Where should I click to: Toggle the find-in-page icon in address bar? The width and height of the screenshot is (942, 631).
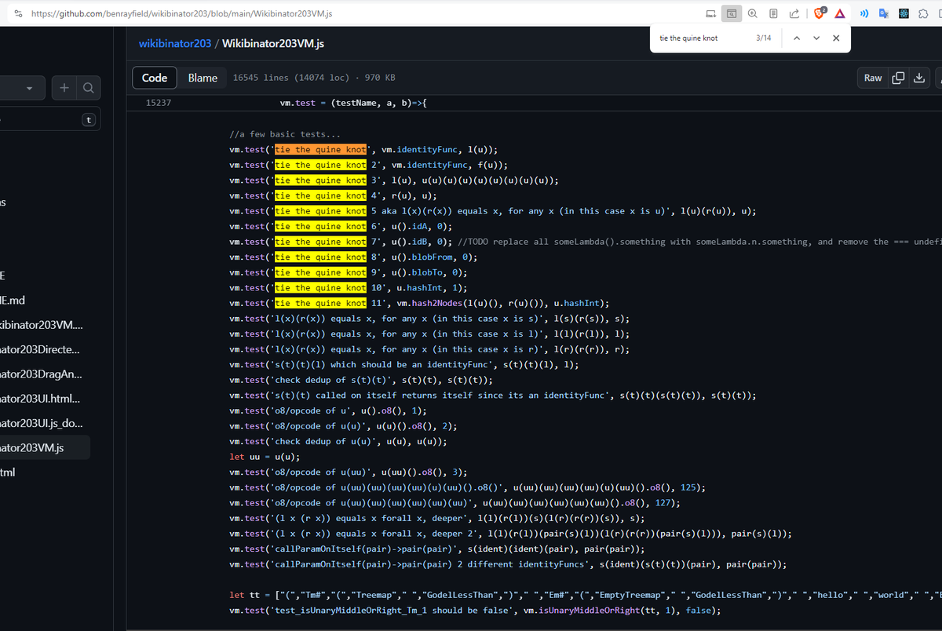[732, 14]
